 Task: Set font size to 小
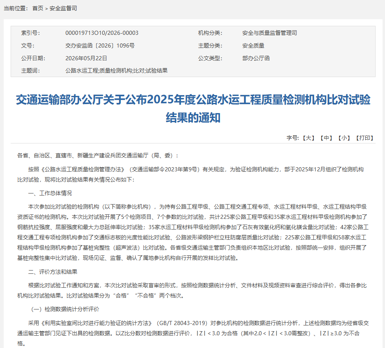[x=344, y=138]
